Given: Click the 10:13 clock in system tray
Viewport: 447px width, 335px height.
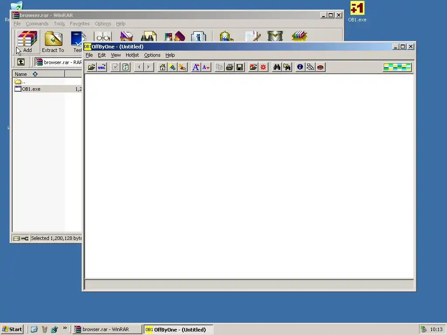Looking at the screenshot, I should tap(436, 329).
